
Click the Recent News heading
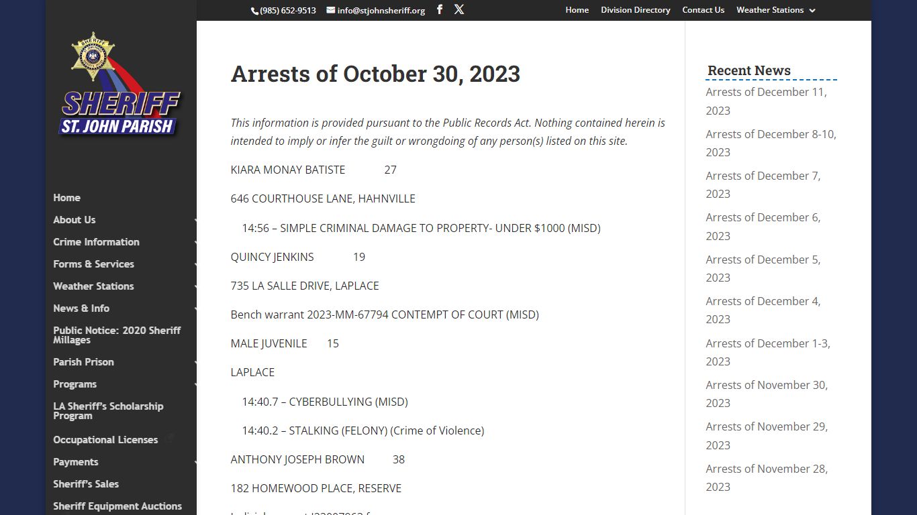point(749,70)
